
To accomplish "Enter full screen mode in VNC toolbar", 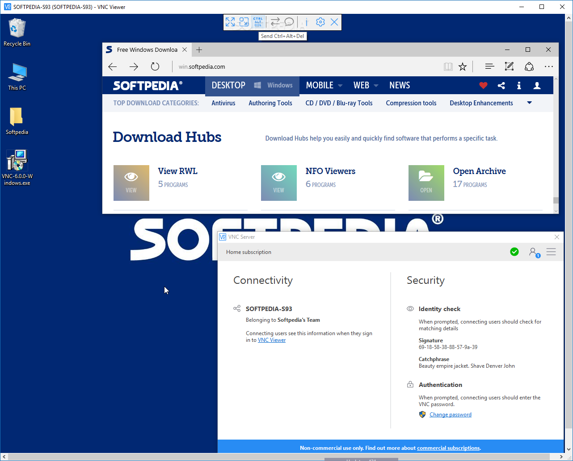I will point(230,22).
